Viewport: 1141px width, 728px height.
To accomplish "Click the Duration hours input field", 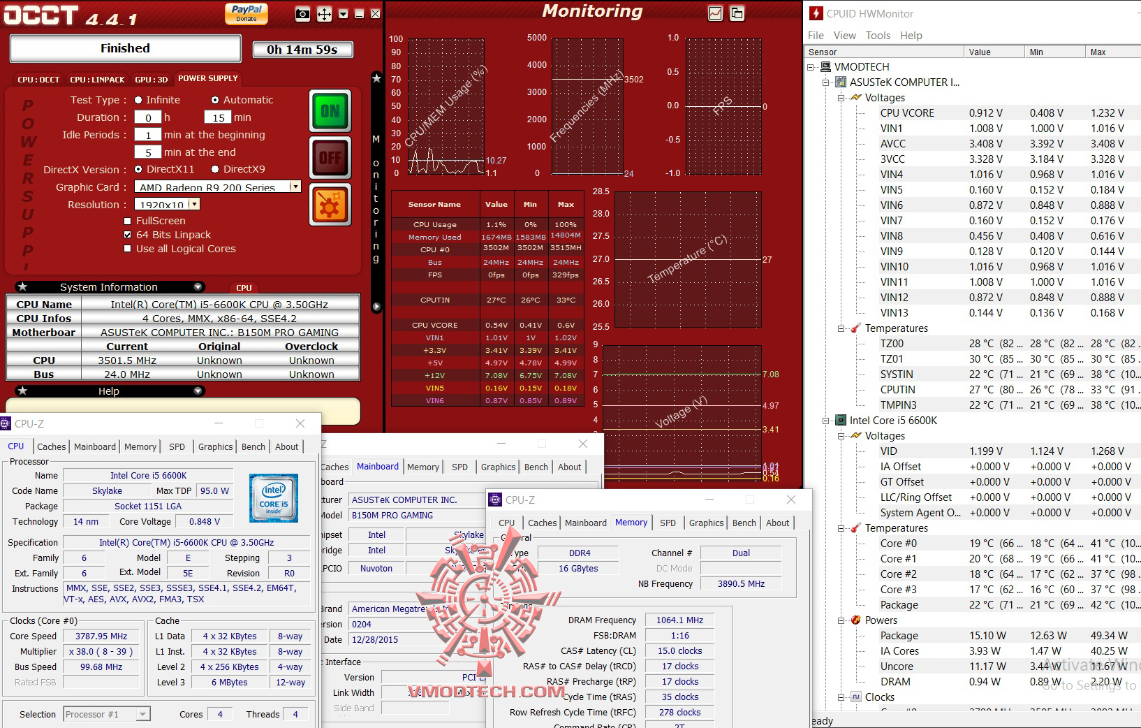I will point(147,117).
